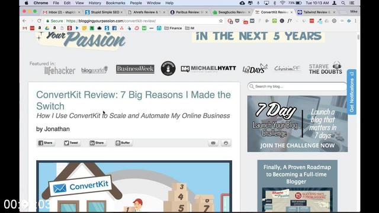Click the blogworld featured logo
Viewport: 379px width, 213px height.
[x=94, y=70]
